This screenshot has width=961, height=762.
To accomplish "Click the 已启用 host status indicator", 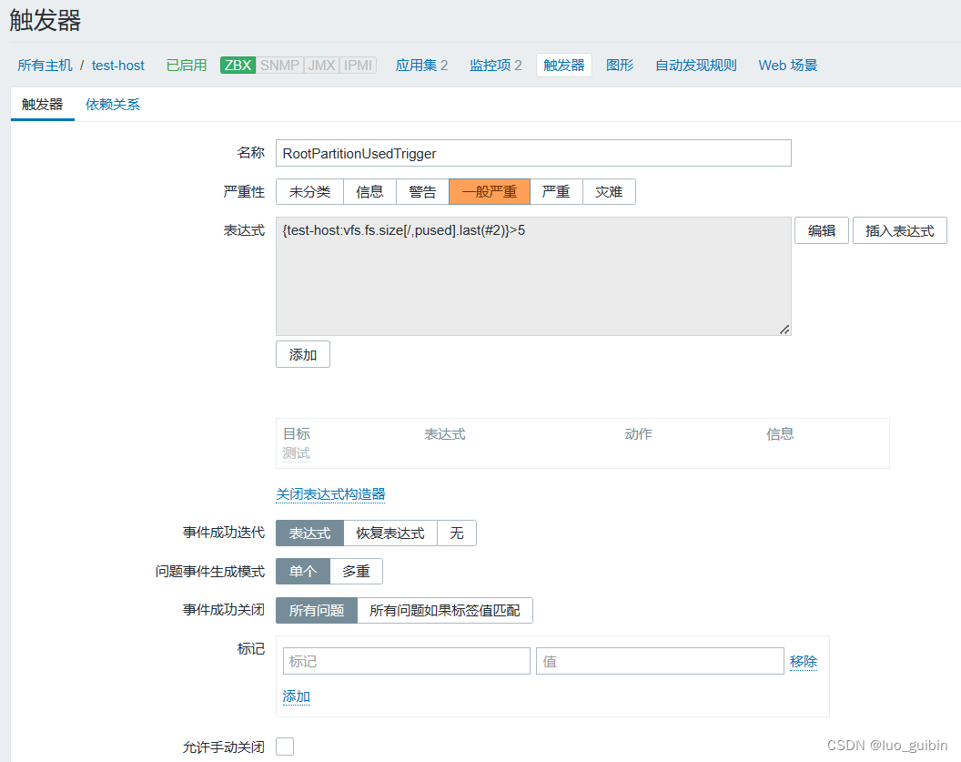I will [x=186, y=66].
